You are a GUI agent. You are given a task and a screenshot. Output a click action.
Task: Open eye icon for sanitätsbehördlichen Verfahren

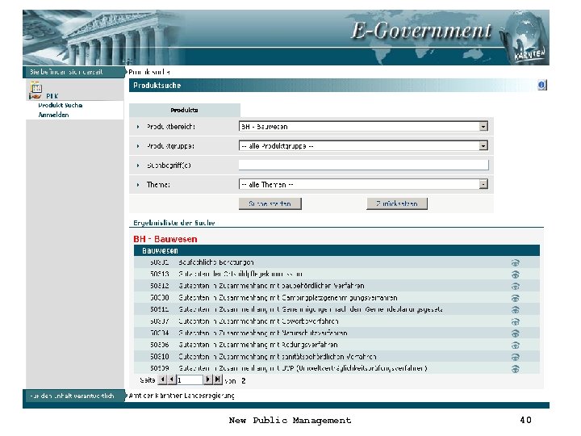tap(515, 357)
